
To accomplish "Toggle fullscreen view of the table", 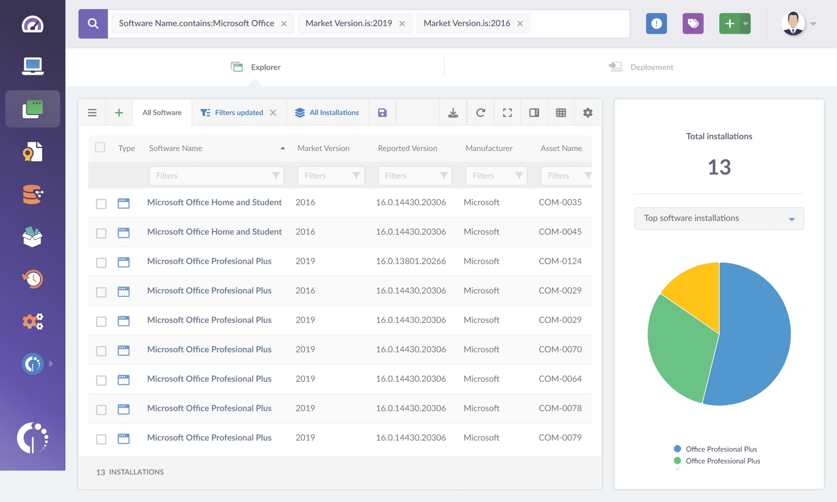I will (507, 113).
